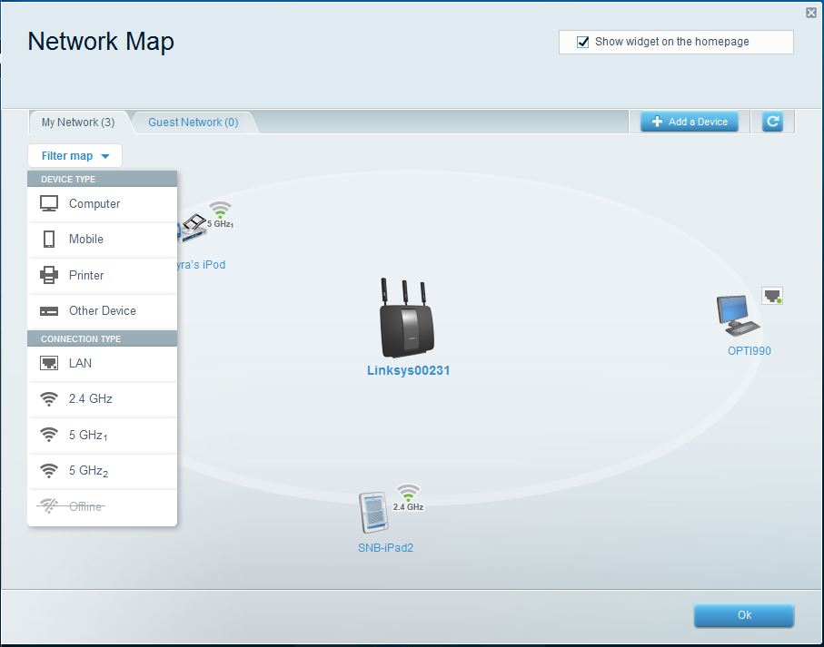Click the wired LAN badge next to OPTI990
Screen dimensions: 824x647
tap(772, 296)
